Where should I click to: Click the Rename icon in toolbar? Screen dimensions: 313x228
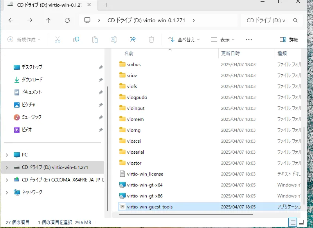114,39
